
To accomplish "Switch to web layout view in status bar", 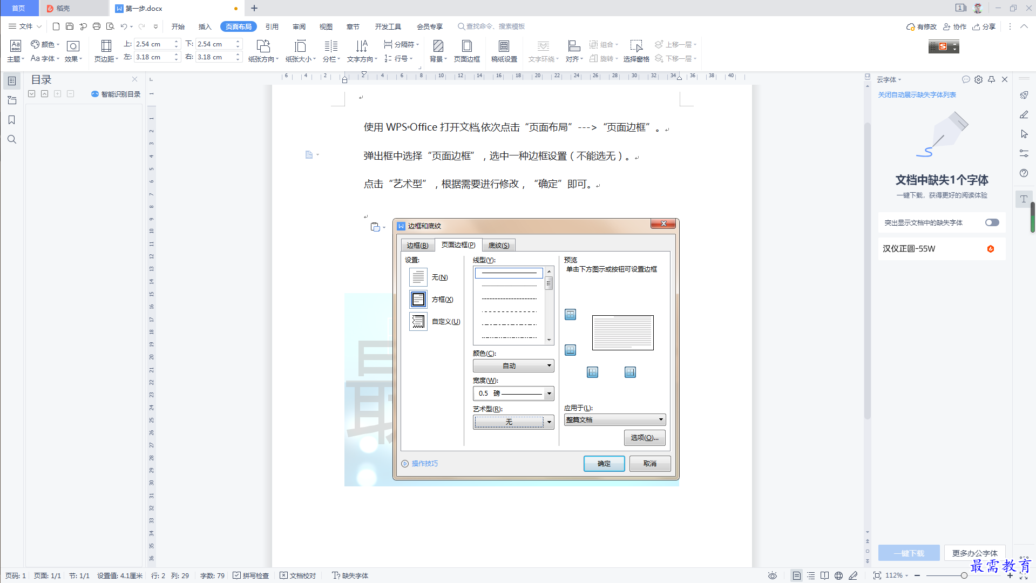I will tap(838, 575).
